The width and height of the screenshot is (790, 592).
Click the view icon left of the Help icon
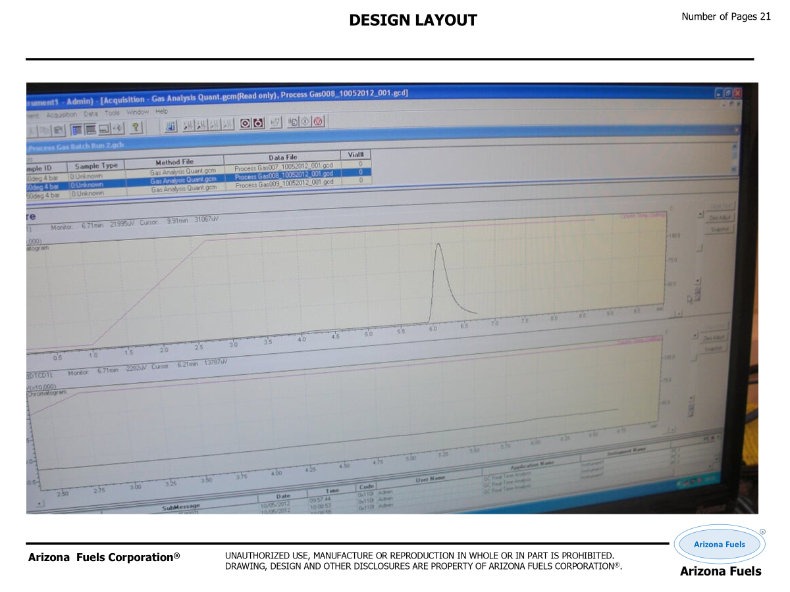(x=117, y=128)
